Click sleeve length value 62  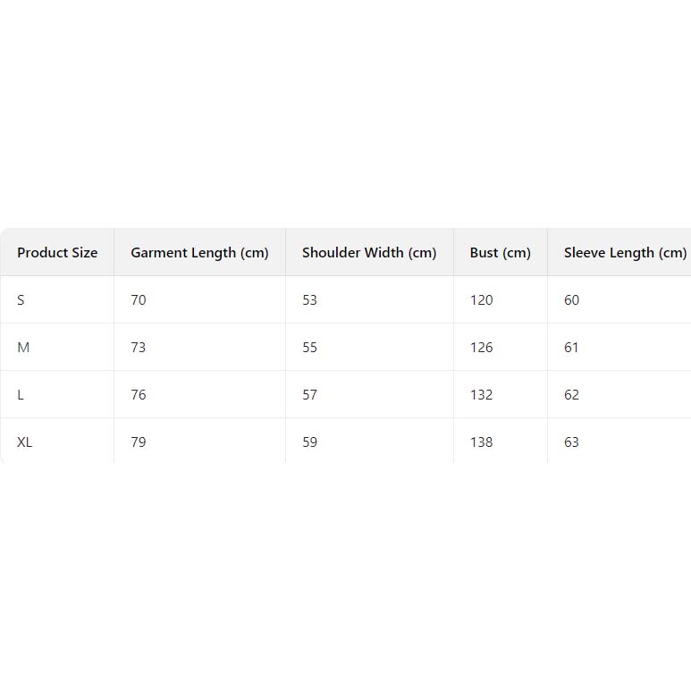click(571, 395)
